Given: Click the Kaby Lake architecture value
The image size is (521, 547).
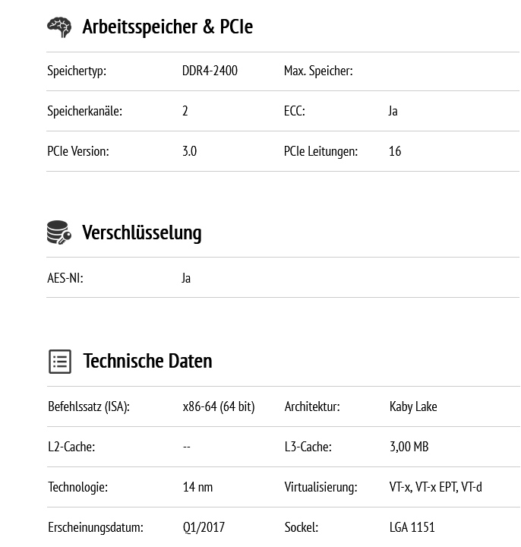Looking at the screenshot, I should 413,407.
